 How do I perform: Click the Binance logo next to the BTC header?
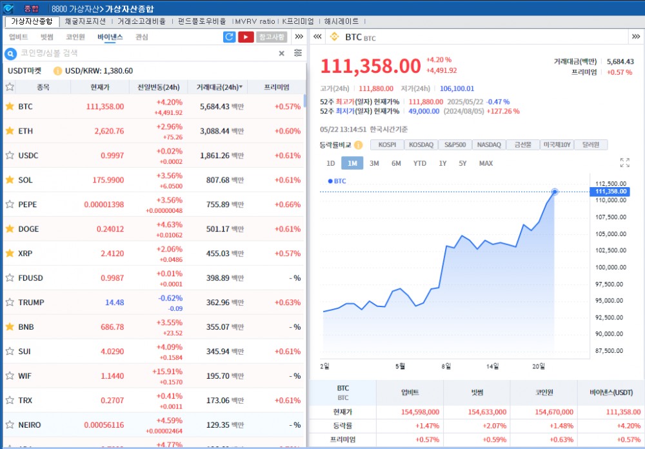(335, 36)
